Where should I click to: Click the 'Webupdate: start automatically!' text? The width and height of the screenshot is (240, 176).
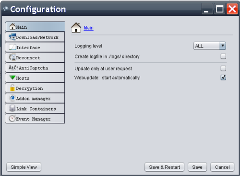click(x=108, y=78)
